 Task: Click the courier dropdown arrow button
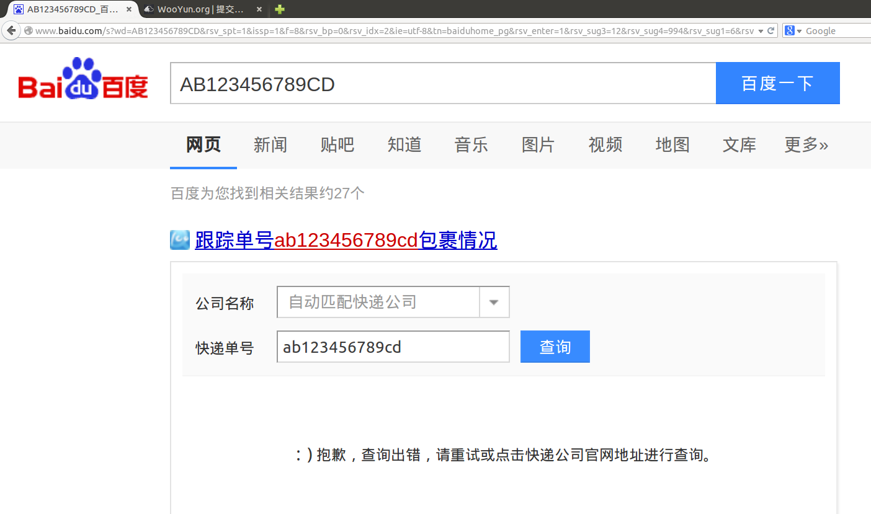pyautogui.click(x=494, y=302)
